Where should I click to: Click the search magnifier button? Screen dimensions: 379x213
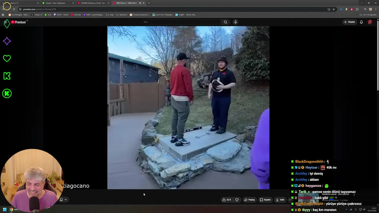click(x=225, y=22)
